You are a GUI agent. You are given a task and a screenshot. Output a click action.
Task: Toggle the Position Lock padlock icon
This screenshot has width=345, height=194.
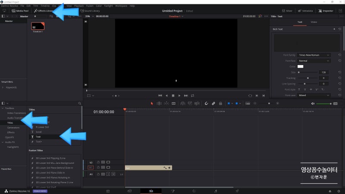coord(220,103)
